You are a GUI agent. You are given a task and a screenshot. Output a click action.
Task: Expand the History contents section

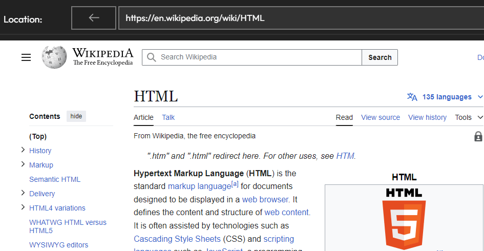pos(23,150)
